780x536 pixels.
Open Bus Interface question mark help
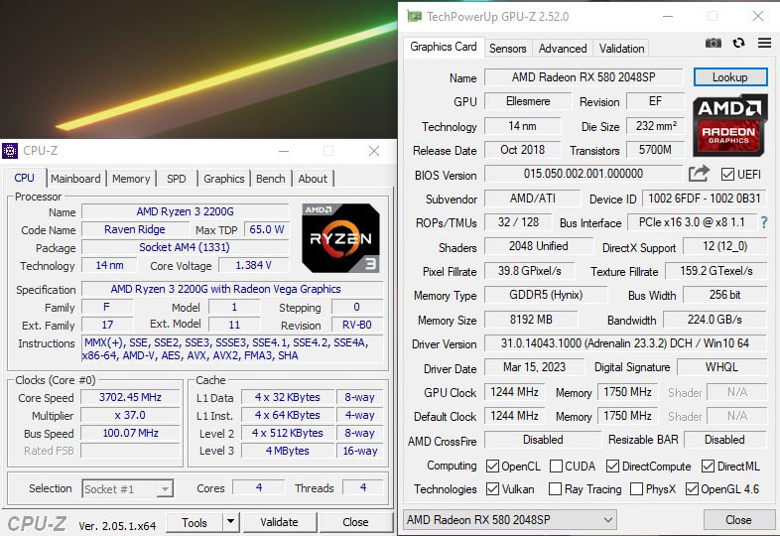pyautogui.click(x=764, y=222)
